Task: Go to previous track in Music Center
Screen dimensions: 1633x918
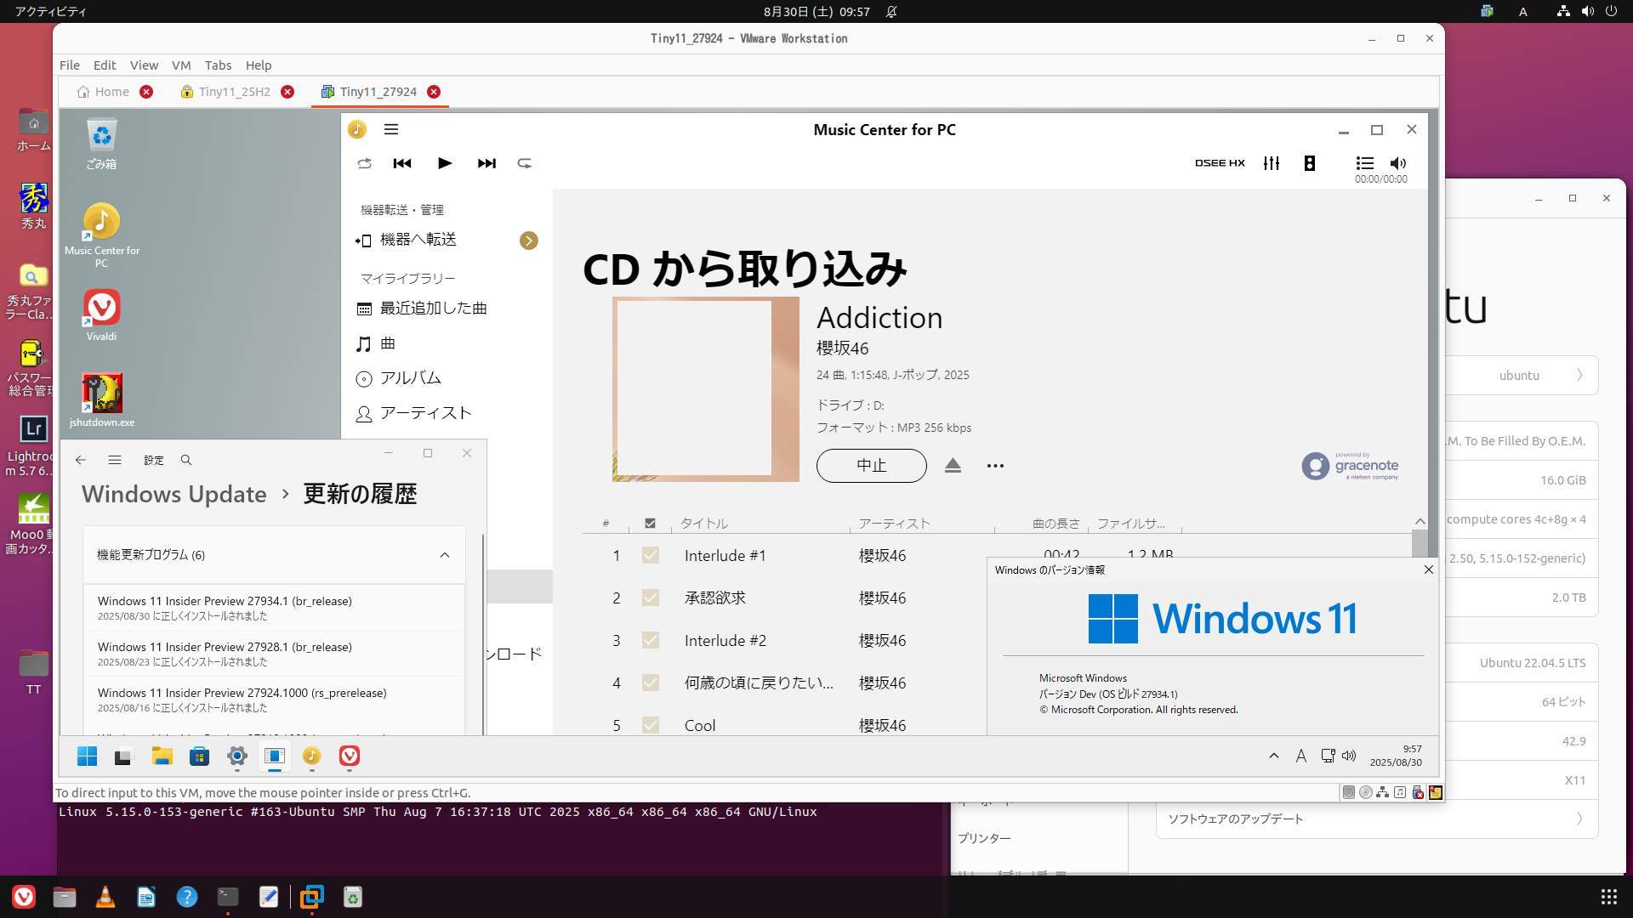Action: click(x=402, y=163)
